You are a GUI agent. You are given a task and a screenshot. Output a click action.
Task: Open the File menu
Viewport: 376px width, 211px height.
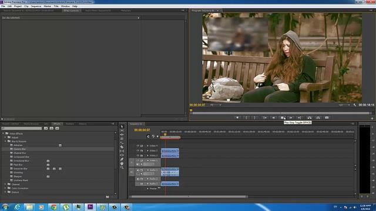tap(3, 6)
